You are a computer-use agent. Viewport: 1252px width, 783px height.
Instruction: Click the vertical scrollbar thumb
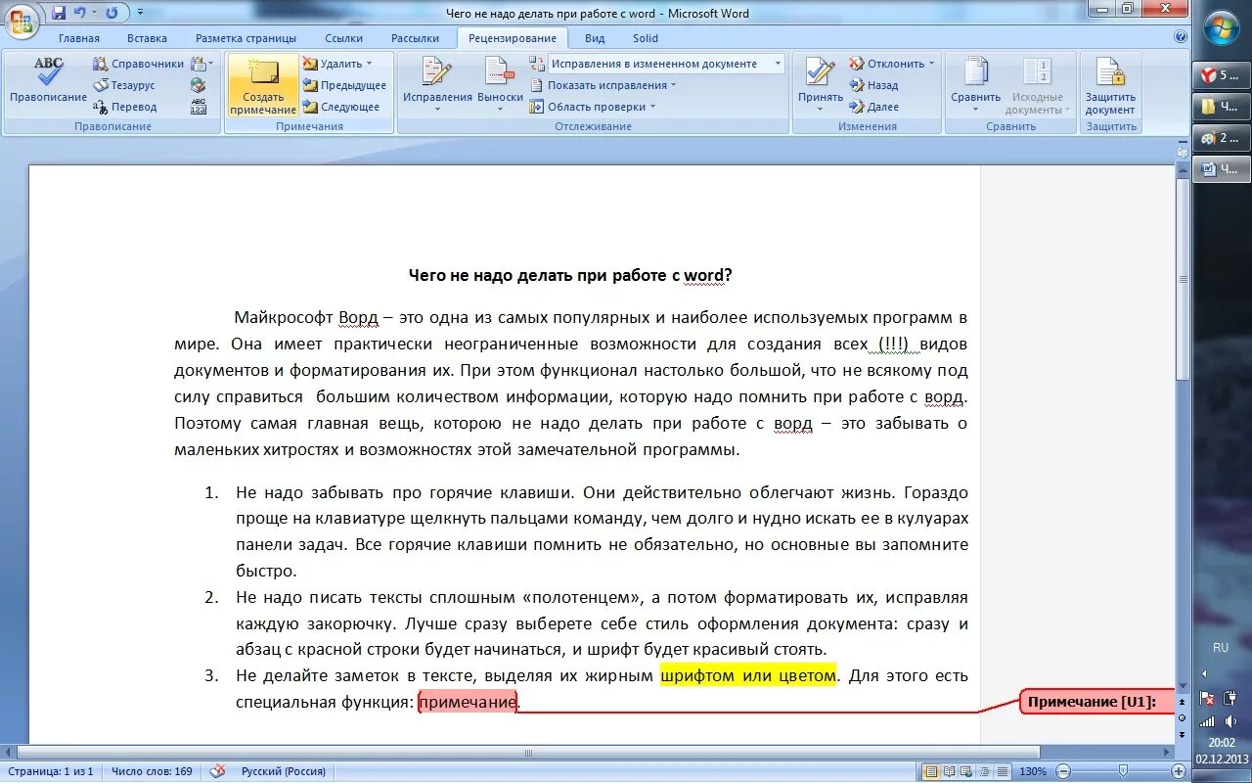click(1183, 281)
